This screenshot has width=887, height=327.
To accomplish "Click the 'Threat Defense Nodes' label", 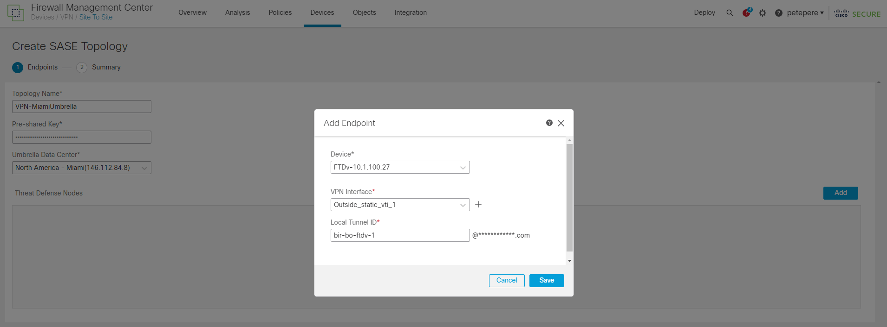I will [49, 193].
